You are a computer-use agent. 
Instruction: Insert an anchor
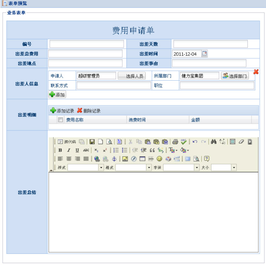114,159
